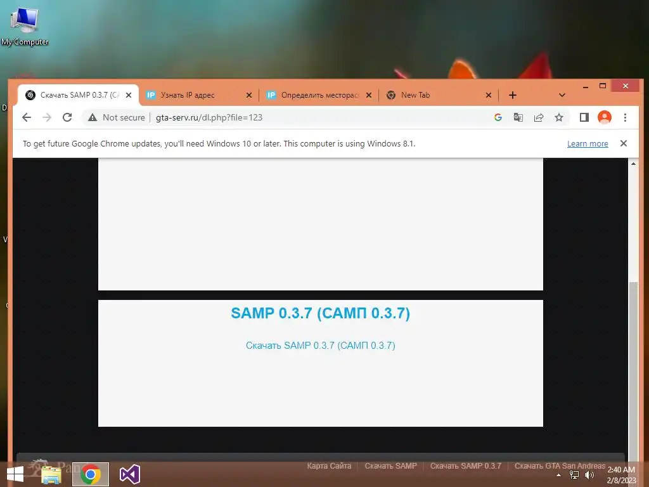The image size is (649, 487).
Task: Switch to the New Tab tab
Action: tap(439, 95)
